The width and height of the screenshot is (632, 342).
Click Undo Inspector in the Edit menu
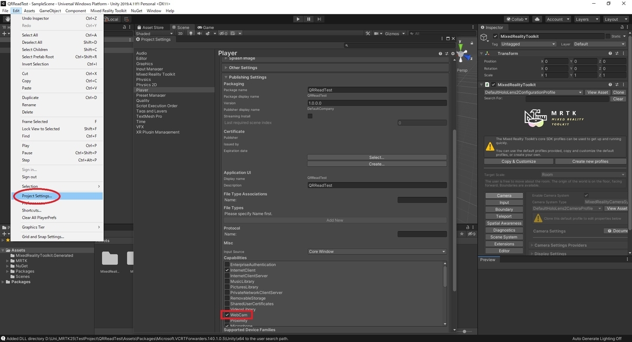click(35, 18)
